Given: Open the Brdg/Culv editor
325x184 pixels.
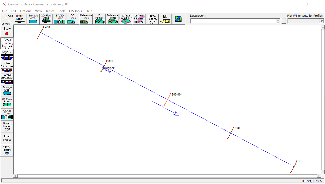Looking at the screenshot, I should (x=7, y=55).
